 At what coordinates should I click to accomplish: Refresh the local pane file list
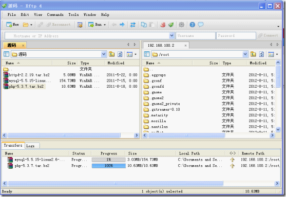[120, 54]
